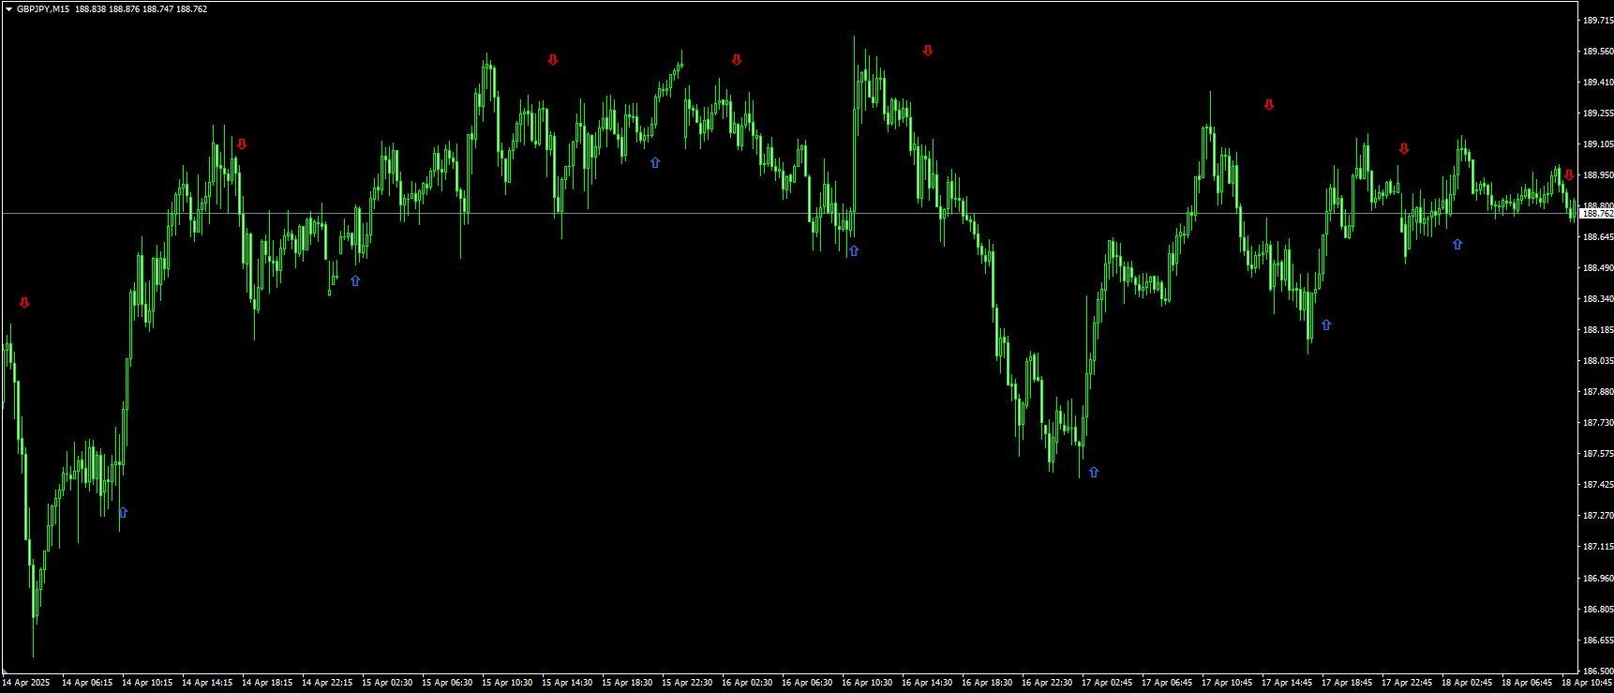Click the 187.115 price axis label
The image size is (1614, 694).
(1598, 547)
